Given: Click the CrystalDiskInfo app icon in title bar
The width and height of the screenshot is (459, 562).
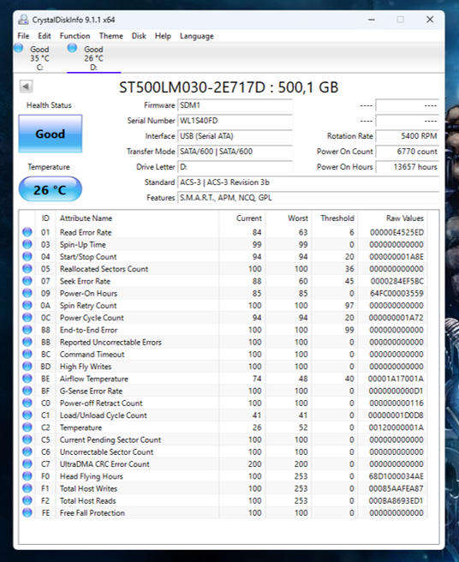Looking at the screenshot, I should coord(23,20).
